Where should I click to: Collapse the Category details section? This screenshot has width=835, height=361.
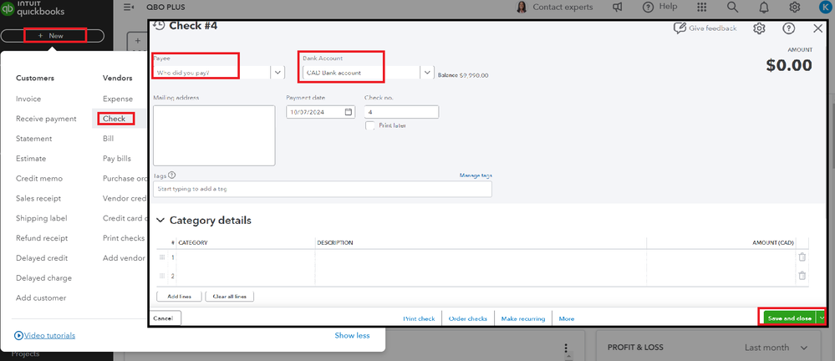(x=160, y=221)
